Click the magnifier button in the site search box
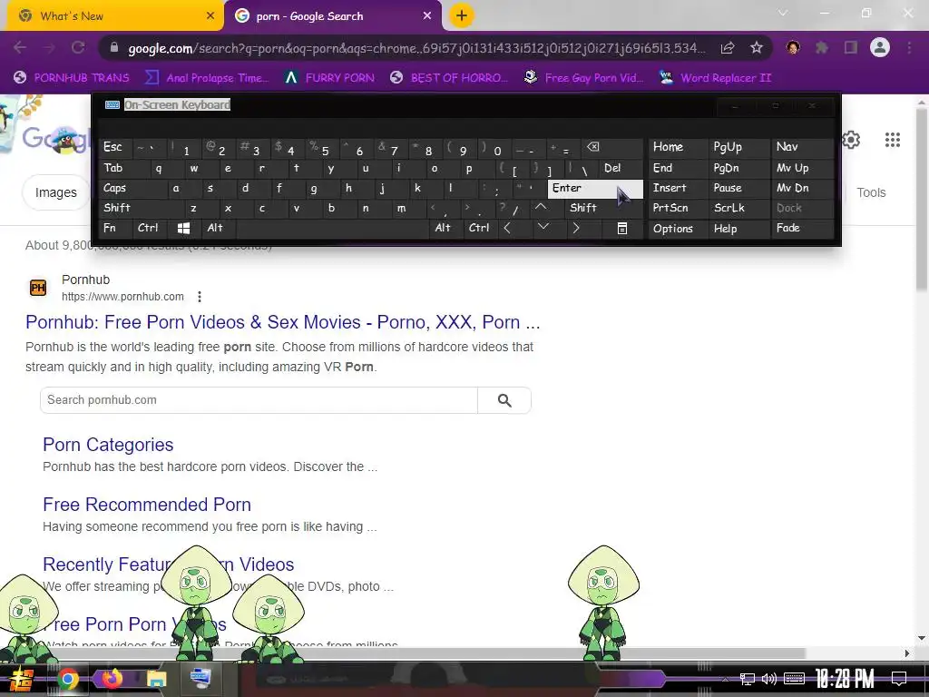929x697 pixels. (504, 400)
